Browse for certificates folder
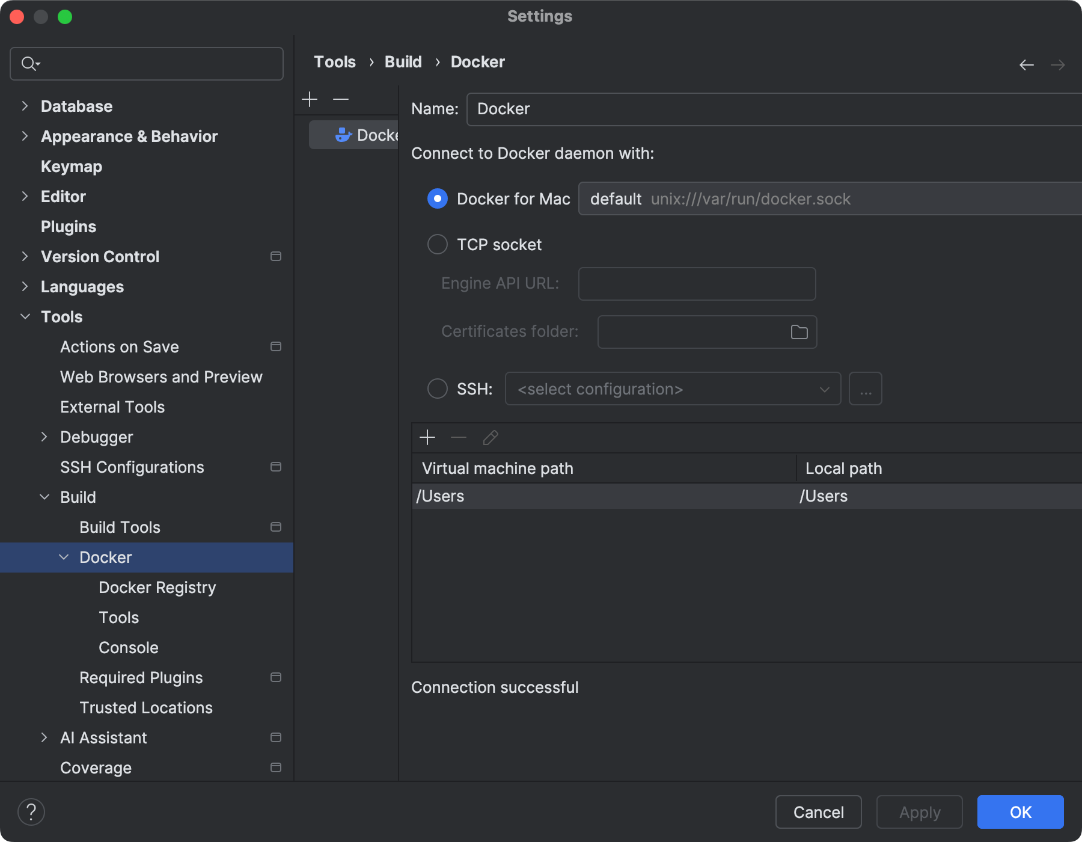This screenshot has width=1082, height=842. tap(799, 332)
